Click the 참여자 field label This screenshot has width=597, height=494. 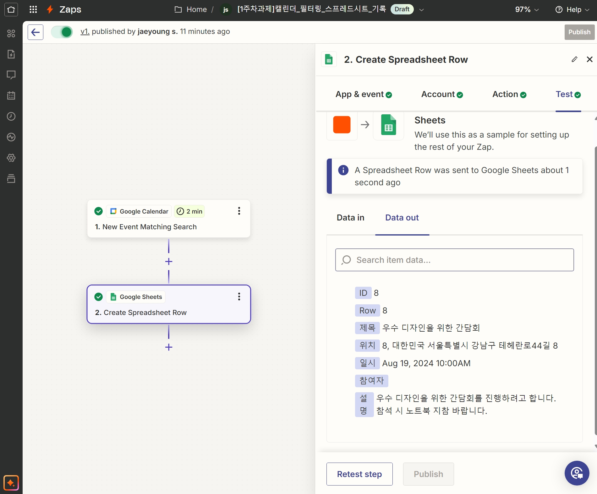[372, 381]
